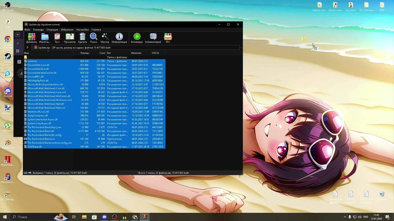Open the Справка menu
The width and height of the screenshot is (394, 221).
96,30
